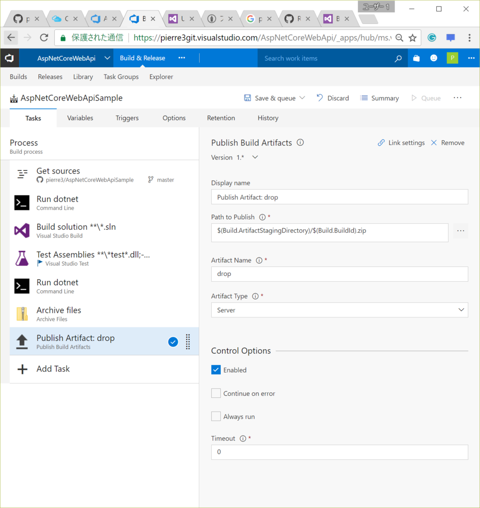Click the browser reload button

44,38
